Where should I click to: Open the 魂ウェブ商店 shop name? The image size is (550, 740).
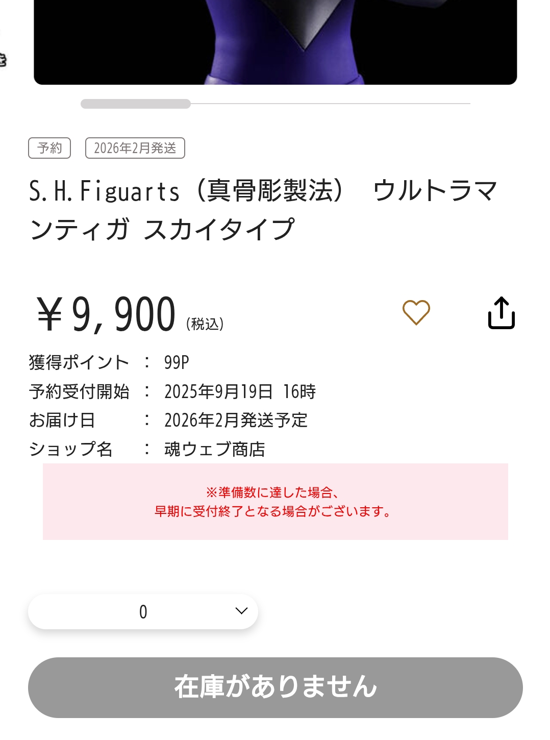click(215, 449)
